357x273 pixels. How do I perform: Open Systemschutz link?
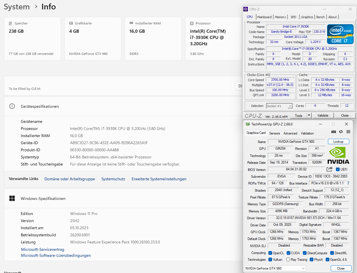pos(113,179)
